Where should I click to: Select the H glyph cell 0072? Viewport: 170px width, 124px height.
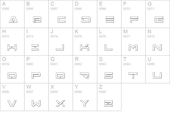(x=12, y=42)
